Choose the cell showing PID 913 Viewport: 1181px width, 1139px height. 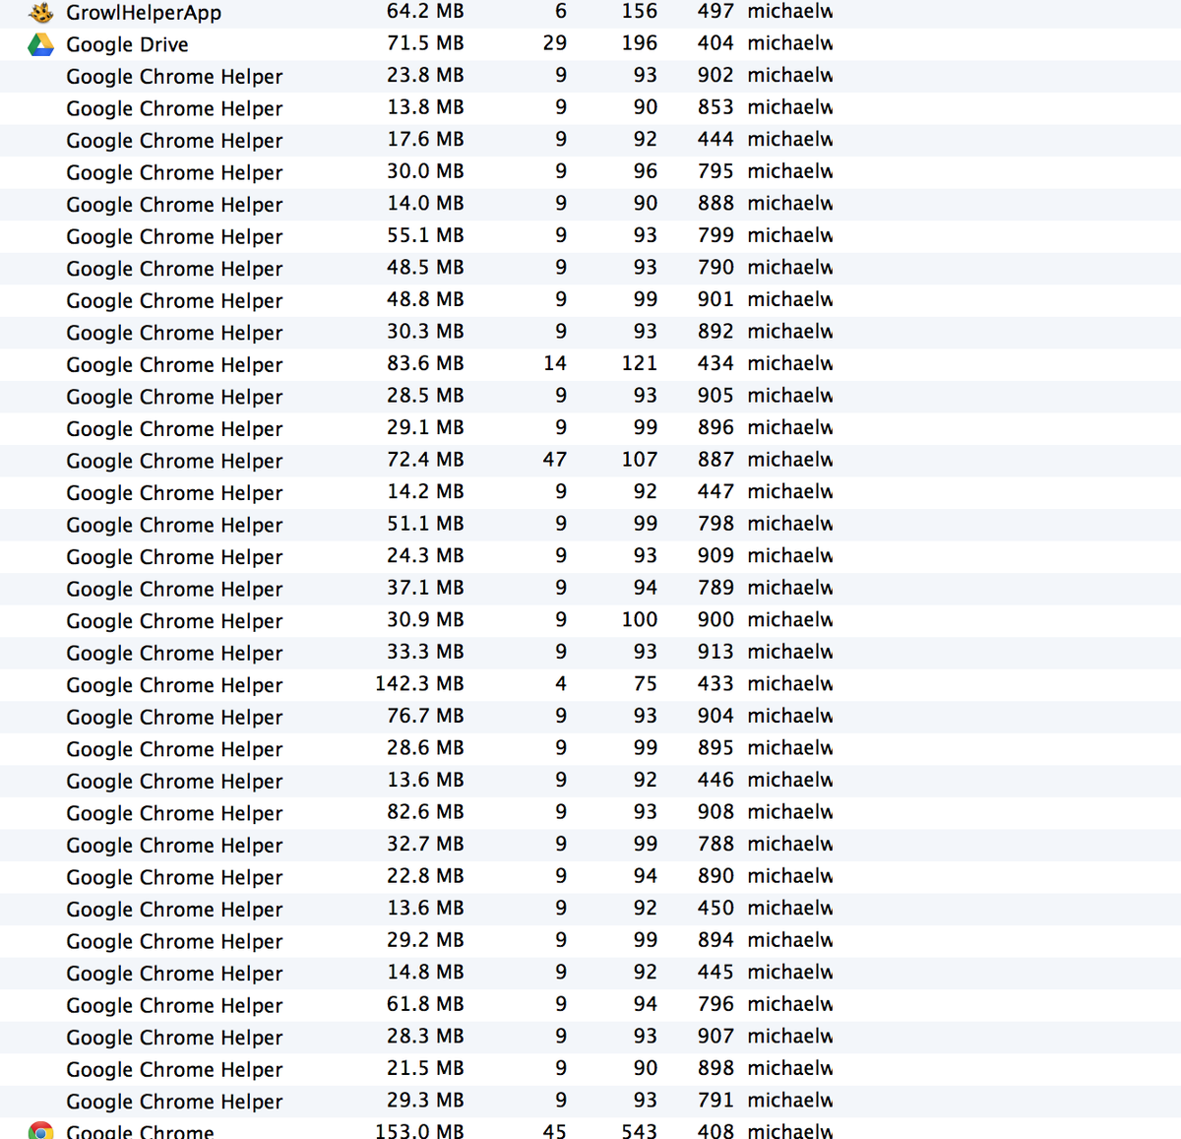pyautogui.click(x=715, y=652)
